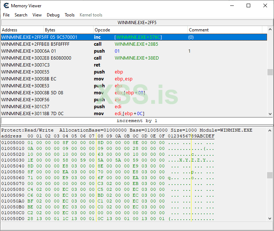Select byte 70 in row 01005050
The width and height of the screenshot is (274, 231).
[100, 172]
